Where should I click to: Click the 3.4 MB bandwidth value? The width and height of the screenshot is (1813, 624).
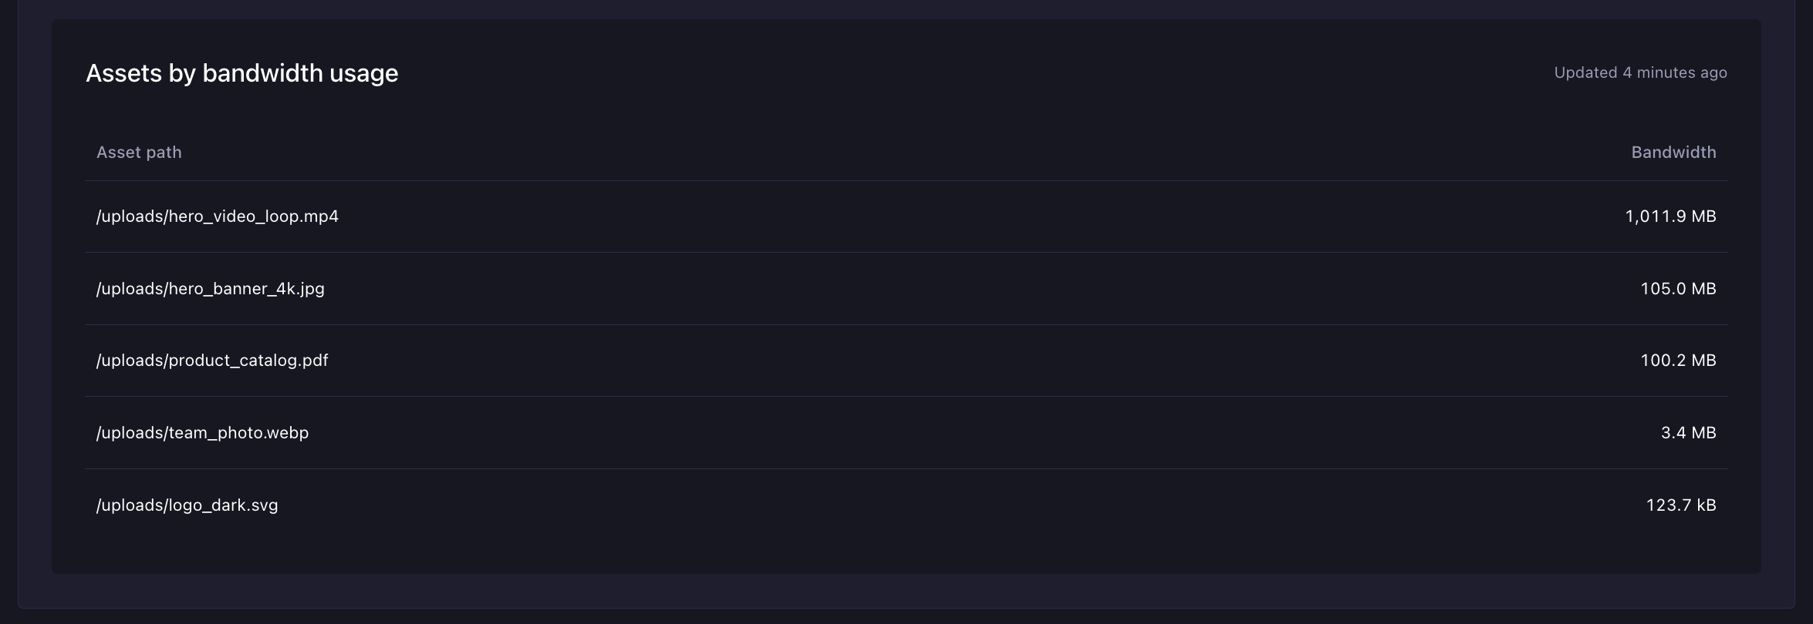[1688, 433]
